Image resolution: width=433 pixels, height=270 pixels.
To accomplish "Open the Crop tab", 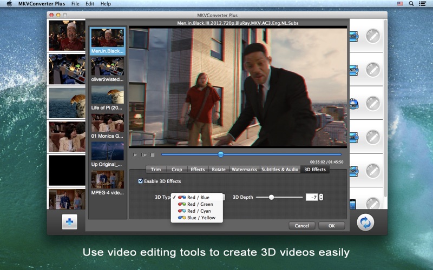I will click(177, 170).
